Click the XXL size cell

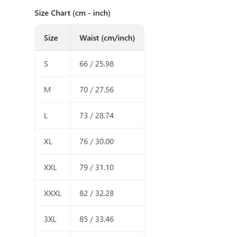[x=50, y=167]
